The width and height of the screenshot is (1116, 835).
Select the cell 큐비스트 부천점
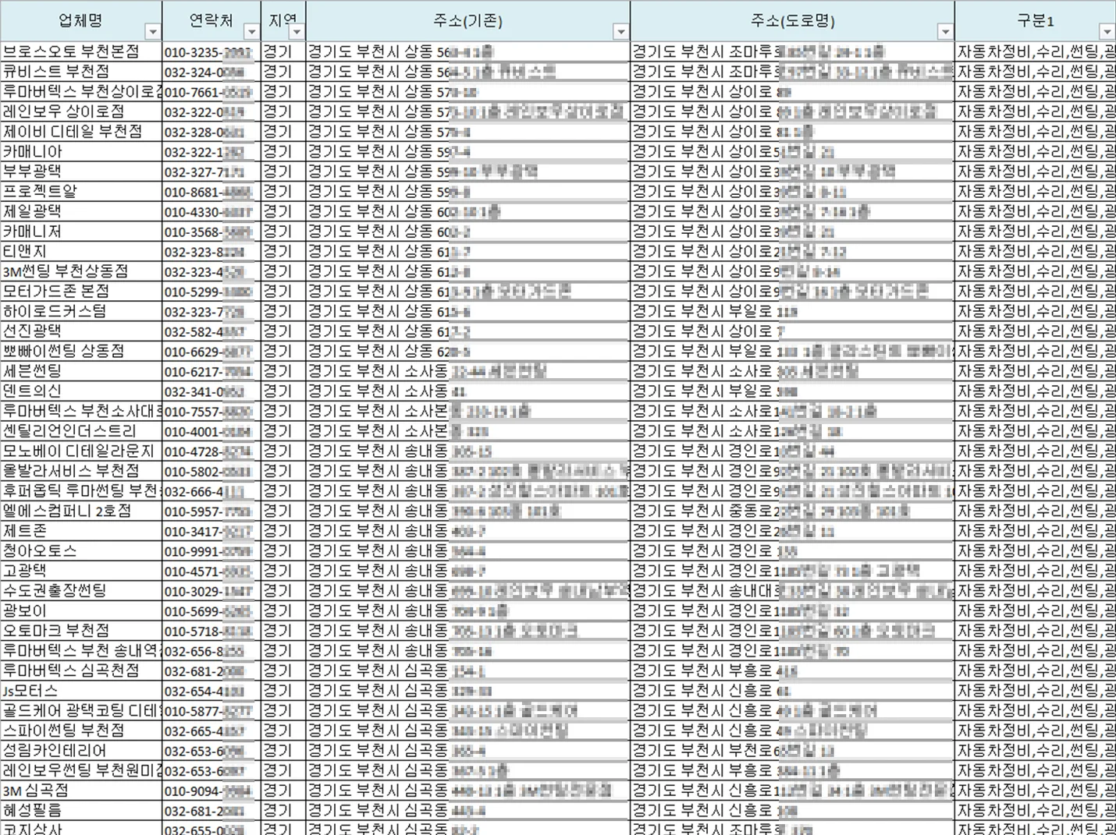81,72
